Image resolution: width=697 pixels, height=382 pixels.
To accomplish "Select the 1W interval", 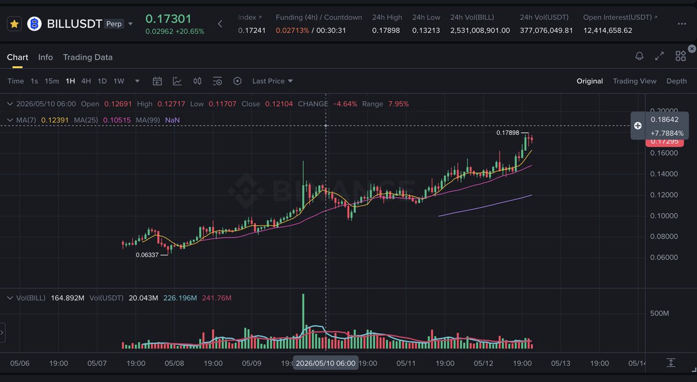I will (x=118, y=81).
